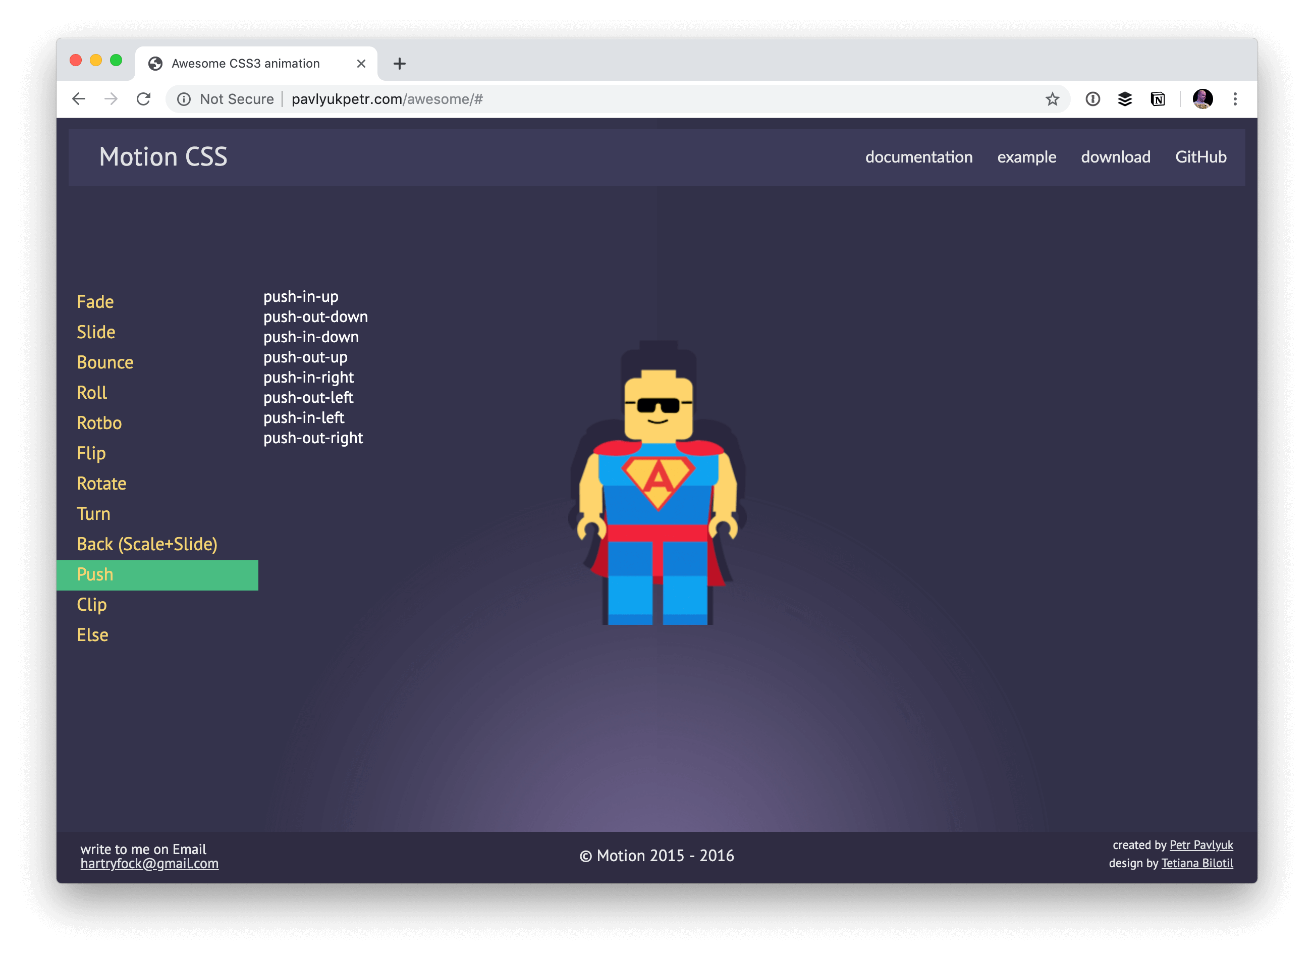Open a new tab with plus
Viewport: 1314px width, 958px height.
tap(399, 64)
